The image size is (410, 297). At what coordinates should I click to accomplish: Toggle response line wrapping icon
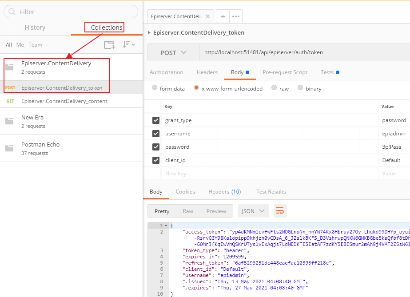(280, 211)
